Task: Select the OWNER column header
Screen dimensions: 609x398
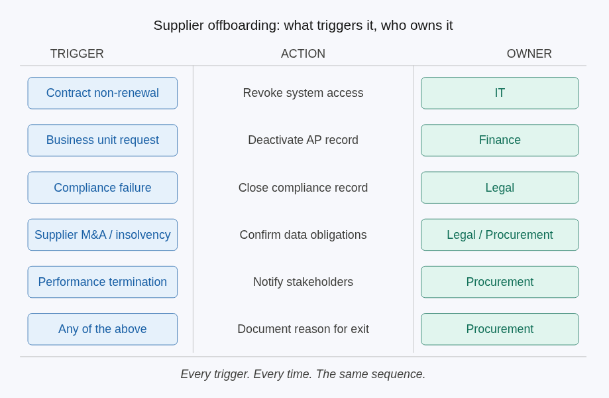Action: pyautogui.click(x=529, y=54)
